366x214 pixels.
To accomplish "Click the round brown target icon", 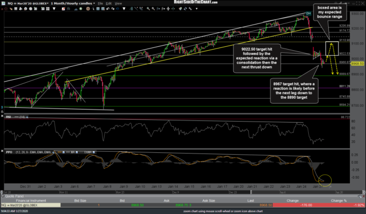I will pos(87,9).
